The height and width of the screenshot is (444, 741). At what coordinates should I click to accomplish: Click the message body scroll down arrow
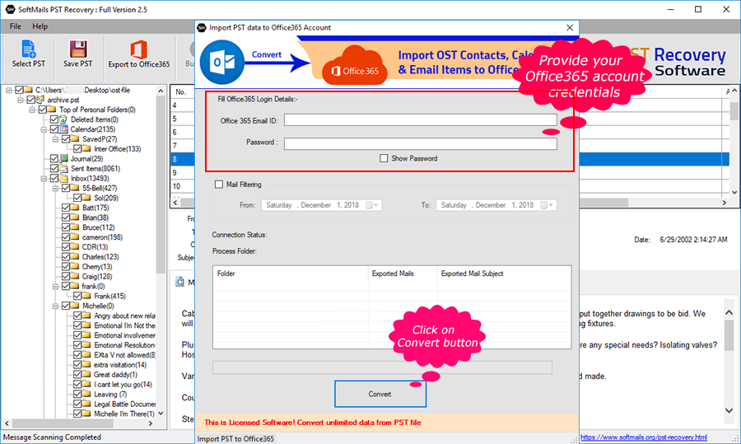click(x=729, y=410)
